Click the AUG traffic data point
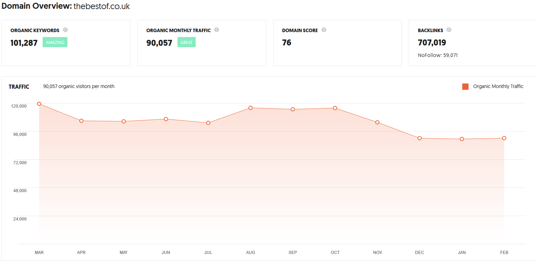The image size is (537, 262). click(251, 108)
